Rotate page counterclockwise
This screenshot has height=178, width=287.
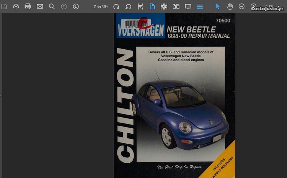pyautogui.click(x=129, y=6)
